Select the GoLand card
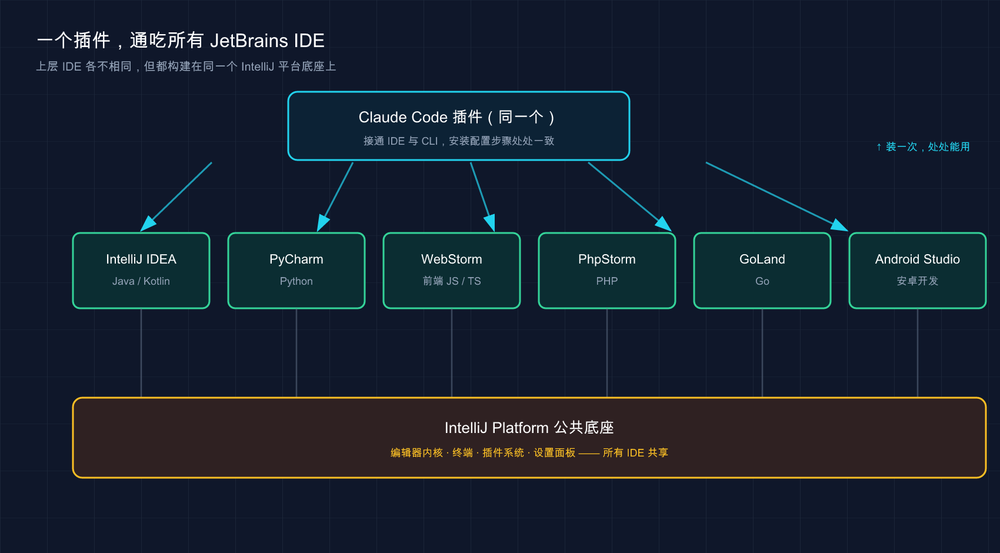This screenshot has height=553, width=1000. coord(762,271)
